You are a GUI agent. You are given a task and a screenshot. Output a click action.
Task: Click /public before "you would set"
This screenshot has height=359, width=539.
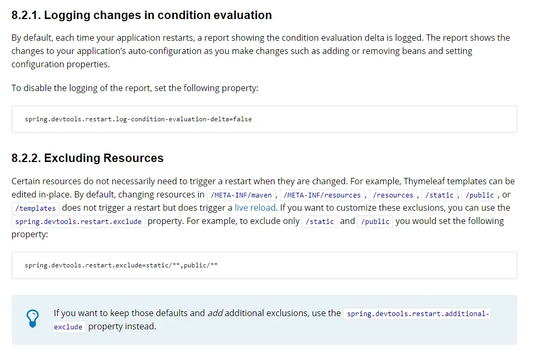coord(375,221)
